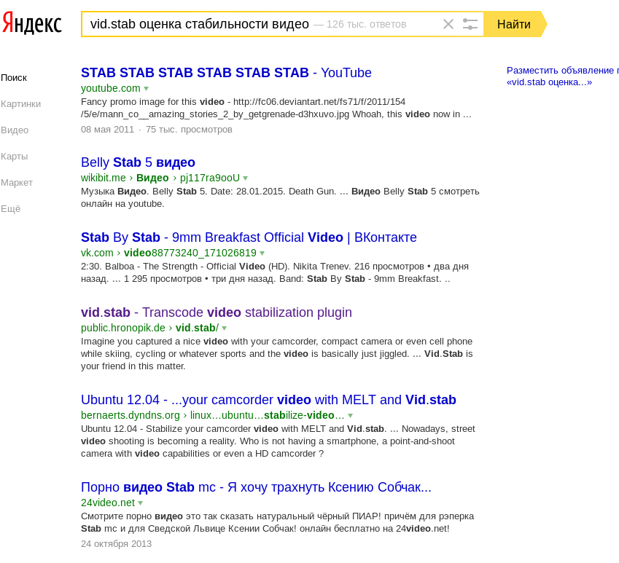Expand dropdown arrow next to youtube.com
This screenshot has height=563, width=619.
click(146, 89)
